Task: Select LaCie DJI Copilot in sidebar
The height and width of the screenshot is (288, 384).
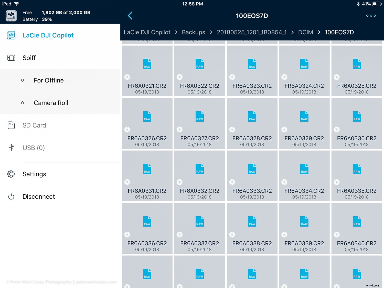Action: (x=48, y=35)
